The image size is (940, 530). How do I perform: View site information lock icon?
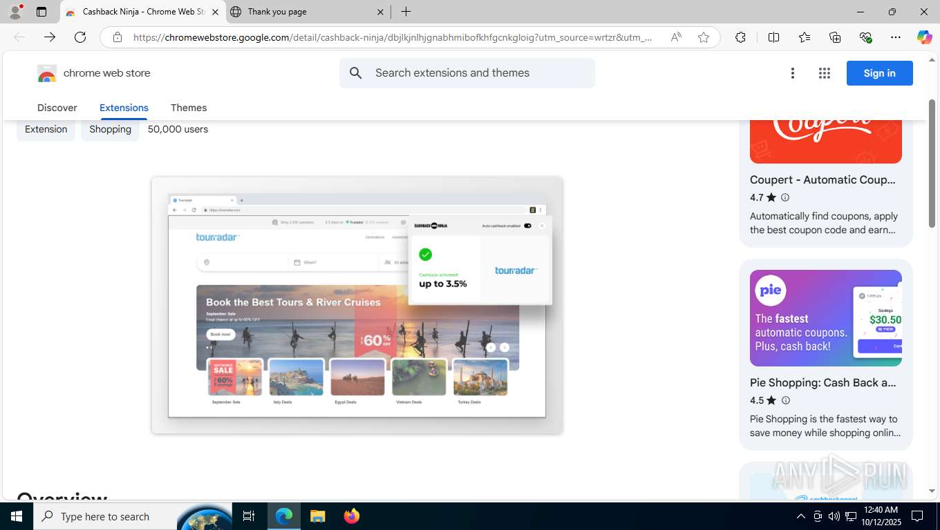coord(117,37)
